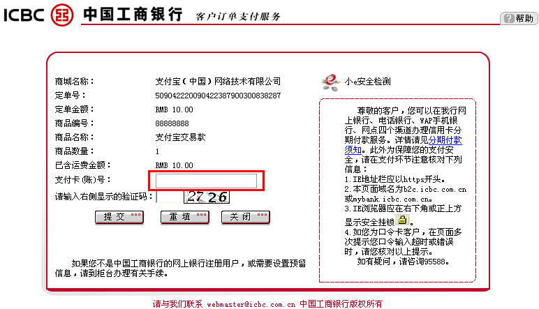Click webmaster@icbc.com.cn contact email
Screen dimensions: 539x309
coord(251,304)
